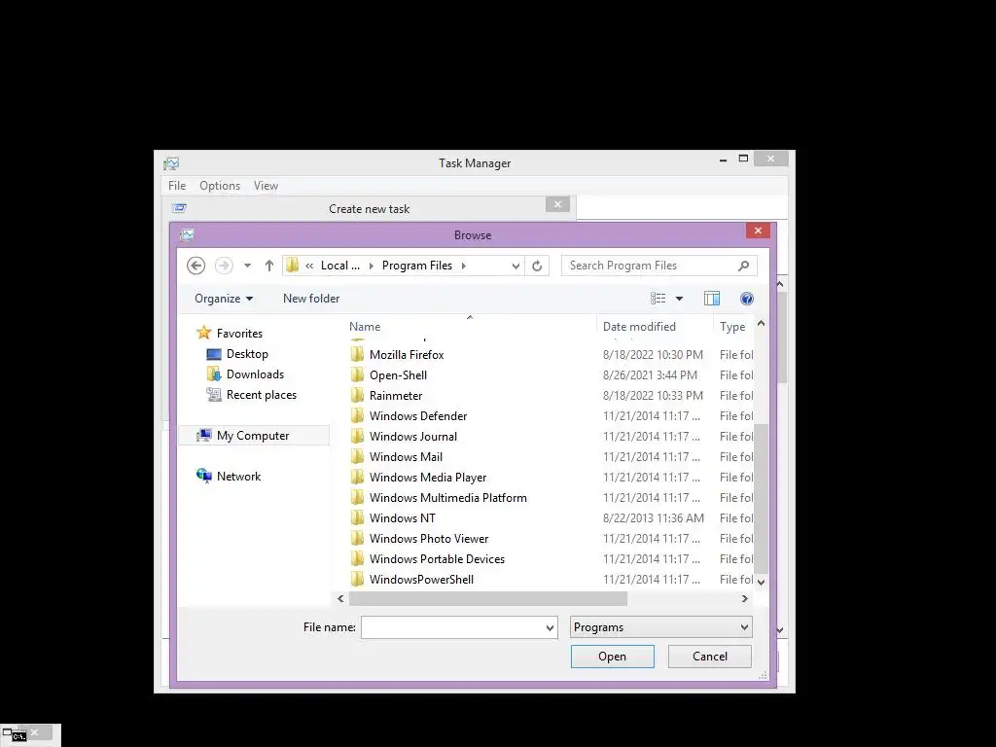996x747 pixels.
Task: Expand the File name dropdown
Action: tap(551, 627)
